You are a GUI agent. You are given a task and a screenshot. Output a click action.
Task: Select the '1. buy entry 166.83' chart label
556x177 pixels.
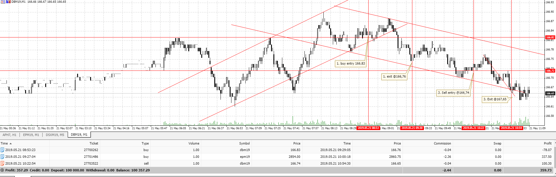[x=351, y=63]
